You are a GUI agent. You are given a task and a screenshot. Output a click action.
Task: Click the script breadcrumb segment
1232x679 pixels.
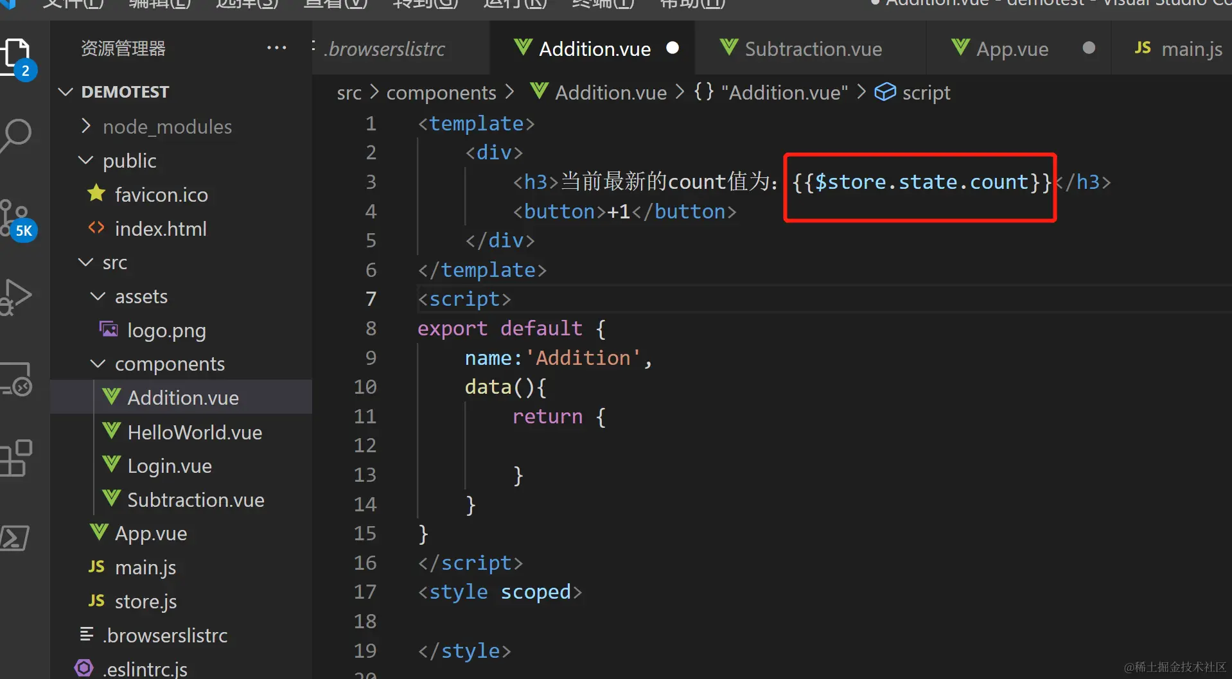tap(926, 93)
